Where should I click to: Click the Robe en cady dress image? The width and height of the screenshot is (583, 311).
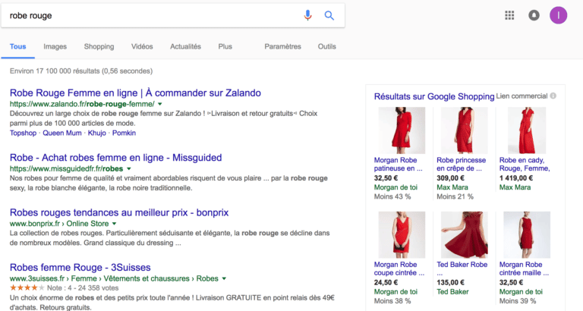coord(527,130)
